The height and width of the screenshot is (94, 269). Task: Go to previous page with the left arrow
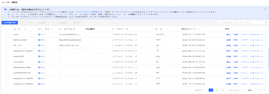click(x=205, y=90)
